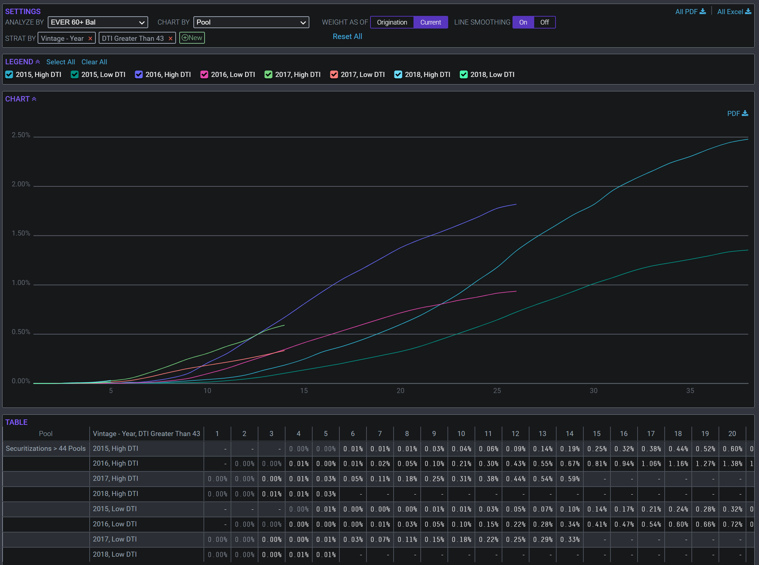Collapse the Chart section chevron
The image size is (759, 565).
(34, 99)
